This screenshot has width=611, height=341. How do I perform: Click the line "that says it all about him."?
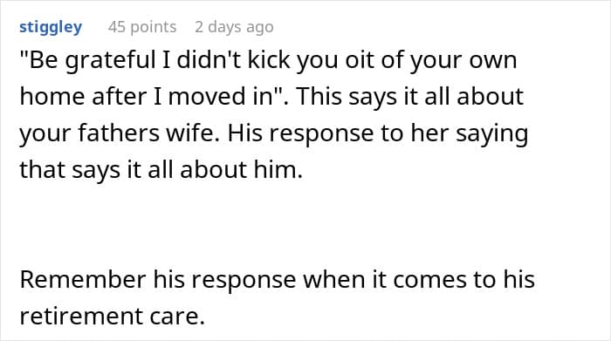pos(161,170)
